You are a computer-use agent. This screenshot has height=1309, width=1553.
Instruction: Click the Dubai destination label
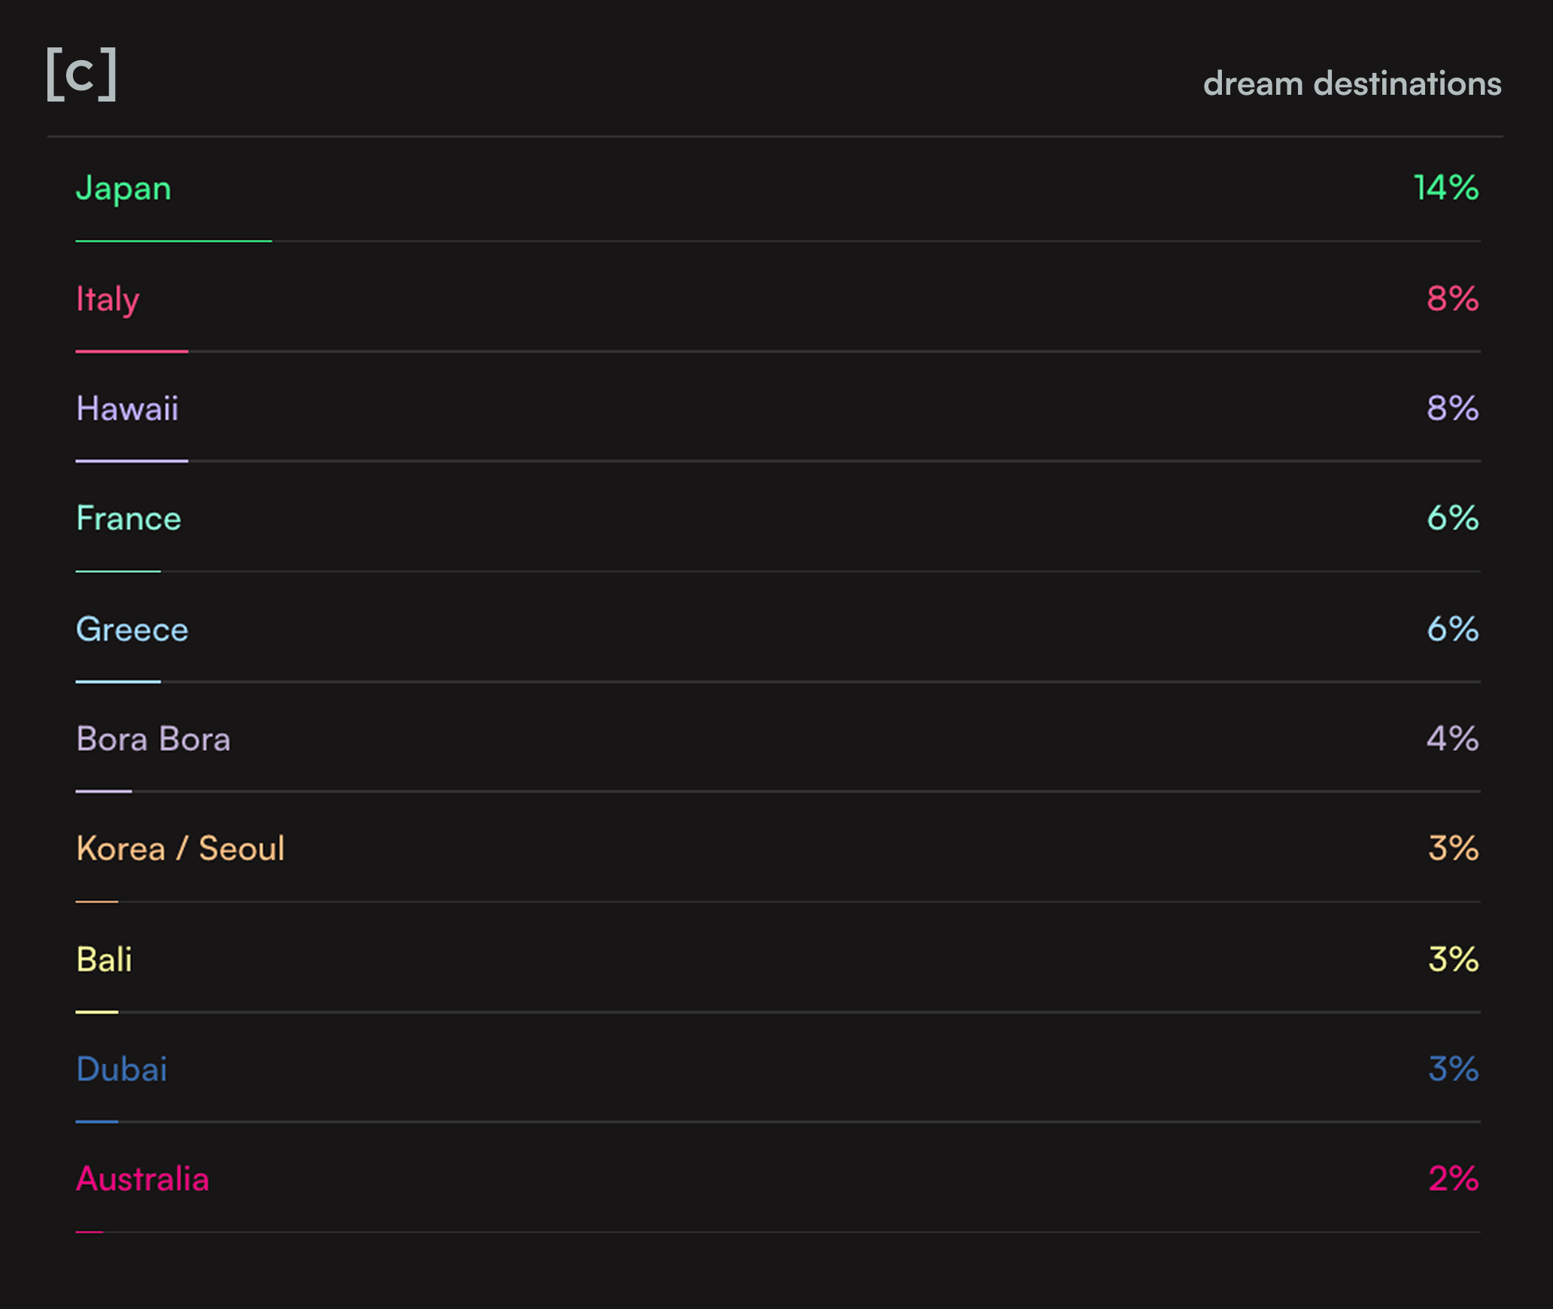(x=121, y=1070)
